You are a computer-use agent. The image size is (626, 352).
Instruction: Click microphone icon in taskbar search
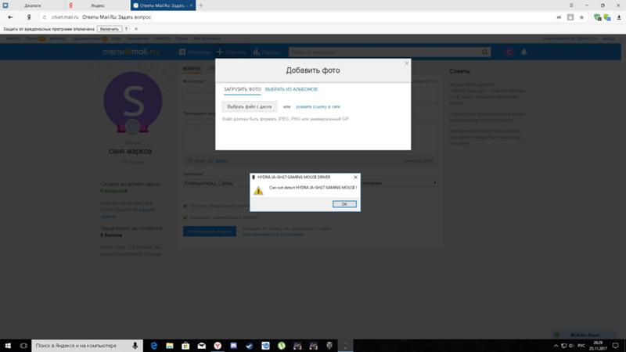[135, 346]
